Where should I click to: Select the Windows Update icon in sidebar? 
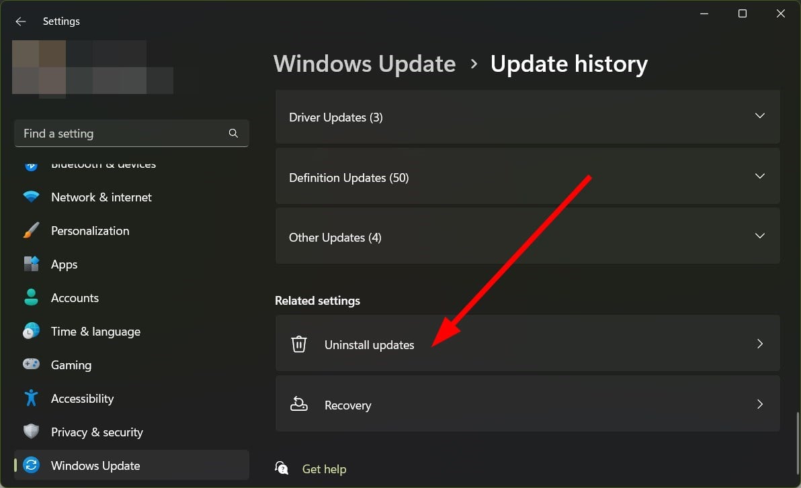(x=31, y=465)
